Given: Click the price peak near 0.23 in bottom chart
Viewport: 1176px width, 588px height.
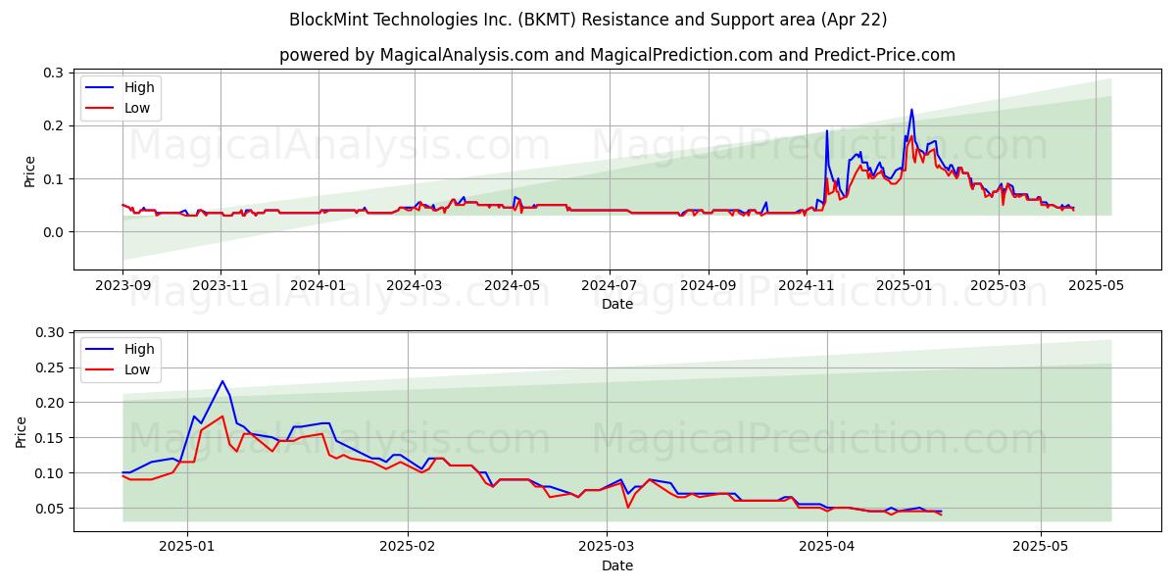Looking at the screenshot, I should (222, 381).
